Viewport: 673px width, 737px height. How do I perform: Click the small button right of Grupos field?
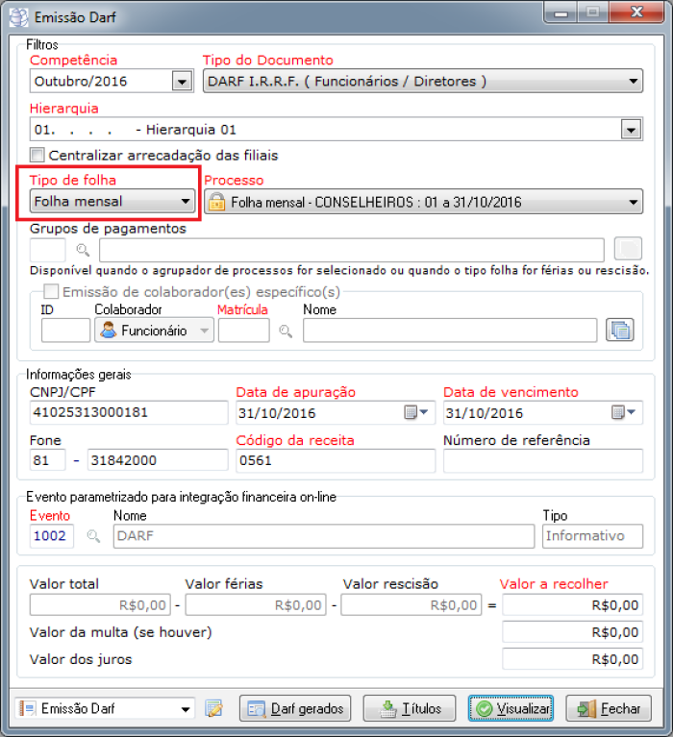(627, 250)
